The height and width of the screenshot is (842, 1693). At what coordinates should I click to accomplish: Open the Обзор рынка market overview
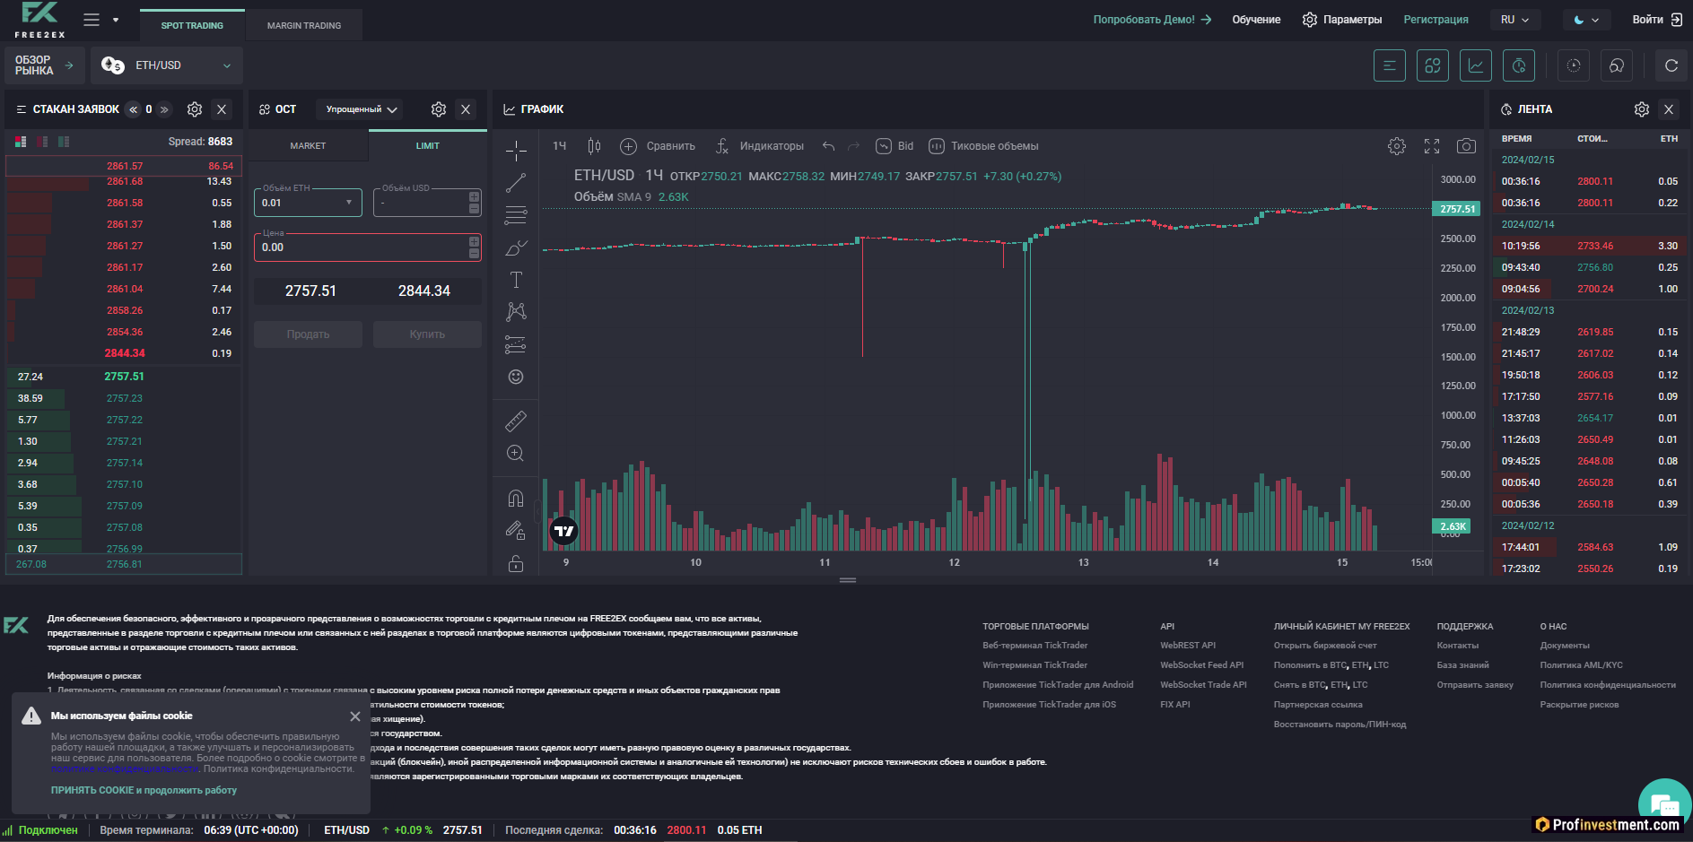coord(45,65)
